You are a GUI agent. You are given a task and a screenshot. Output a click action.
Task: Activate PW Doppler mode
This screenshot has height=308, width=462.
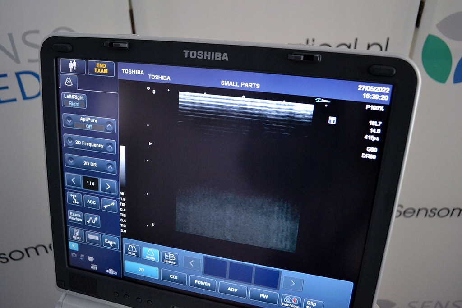point(263,296)
